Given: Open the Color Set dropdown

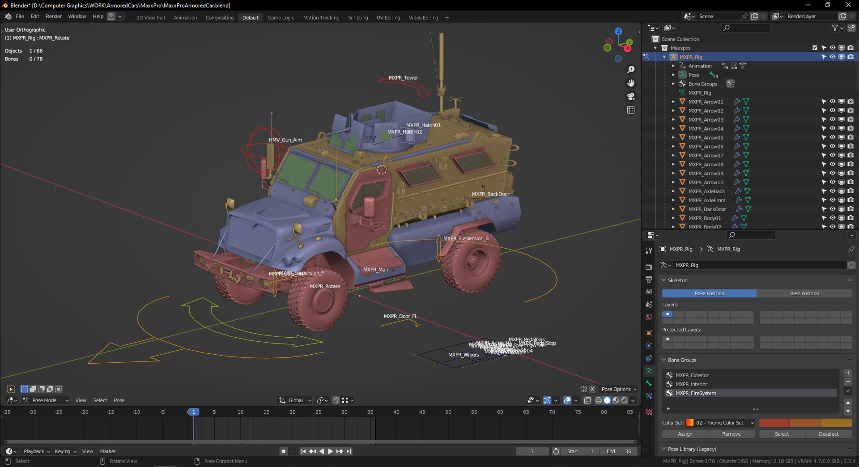Looking at the screenshot, I should pos(720,423).
